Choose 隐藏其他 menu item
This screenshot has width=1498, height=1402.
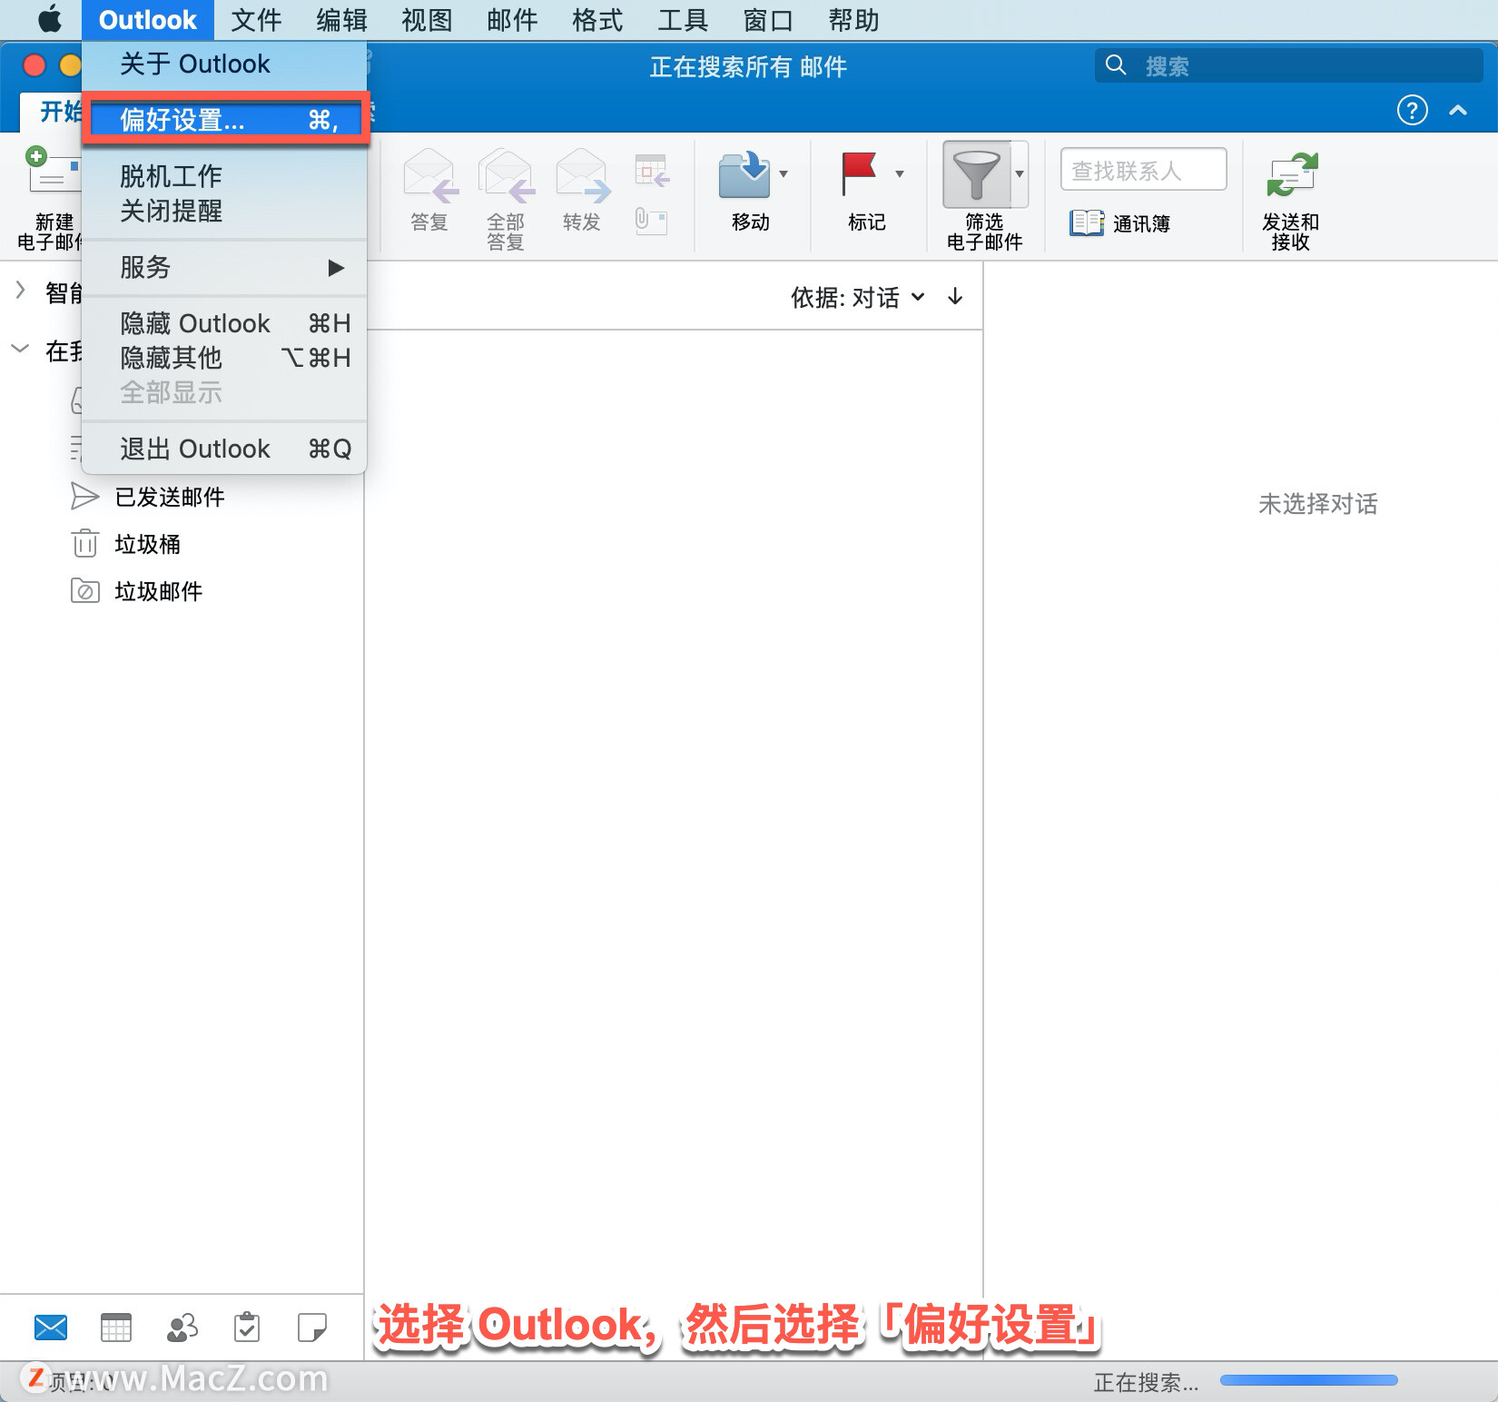coord(224,358)
